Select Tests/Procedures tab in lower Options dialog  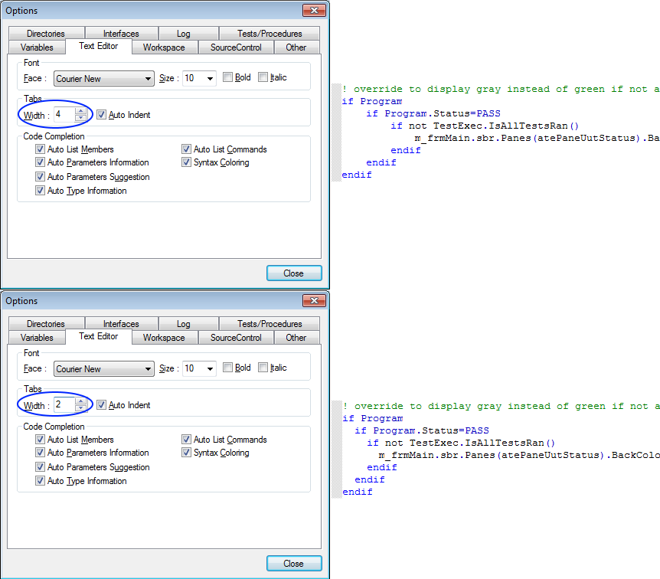coord(270,323)
